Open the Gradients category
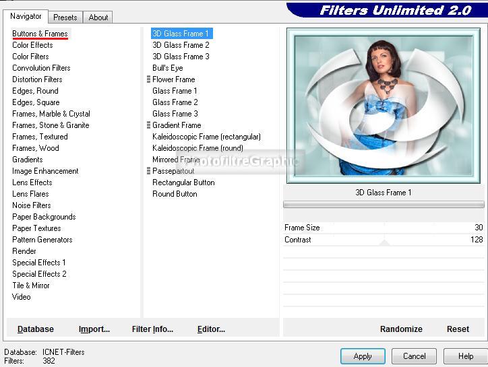 click(28, 160)
